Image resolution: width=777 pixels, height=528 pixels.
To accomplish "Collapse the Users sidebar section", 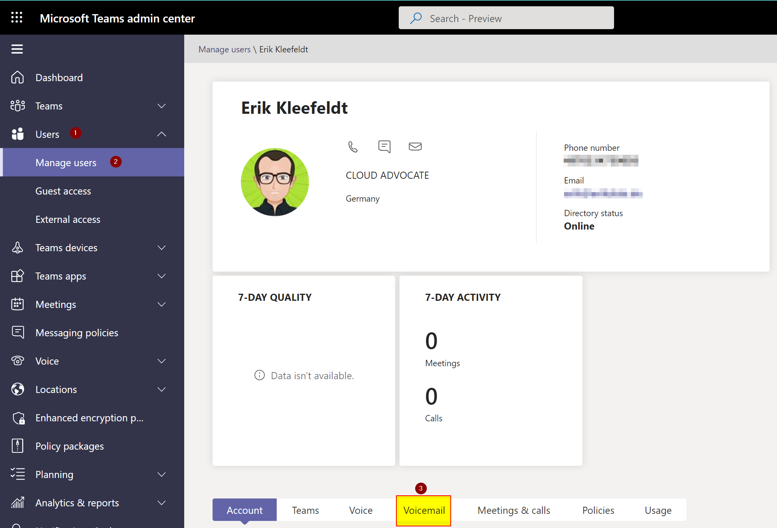I will [x=161, y=134].
